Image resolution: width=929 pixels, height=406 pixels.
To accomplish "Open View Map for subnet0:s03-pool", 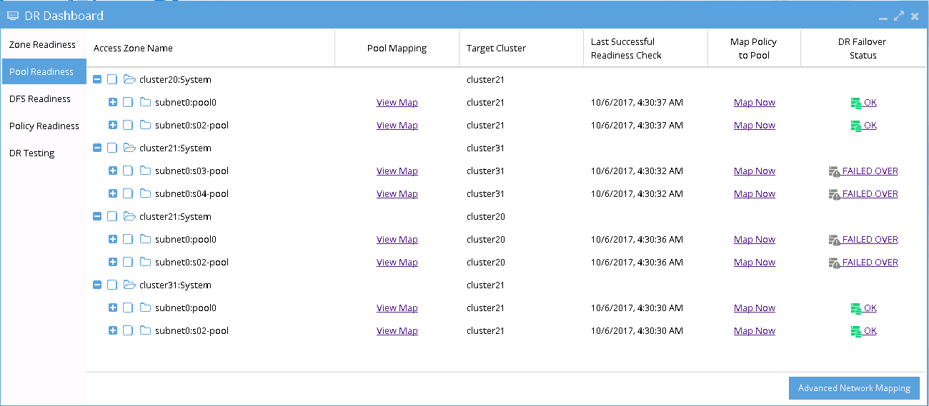I will [x=397, y=171].
